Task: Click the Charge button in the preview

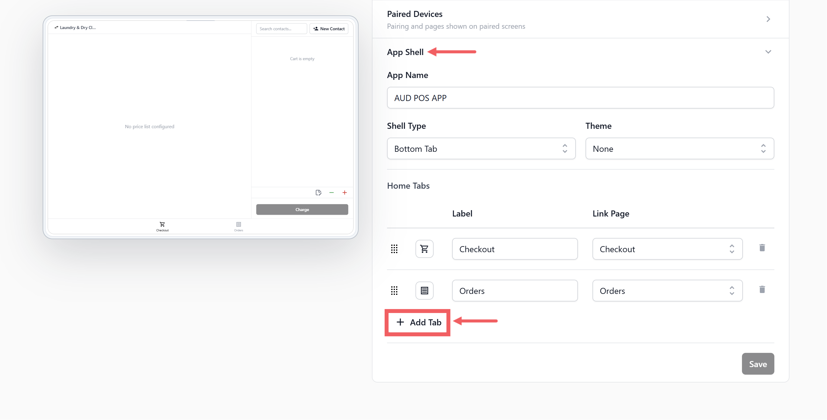Action: point(302,210)
